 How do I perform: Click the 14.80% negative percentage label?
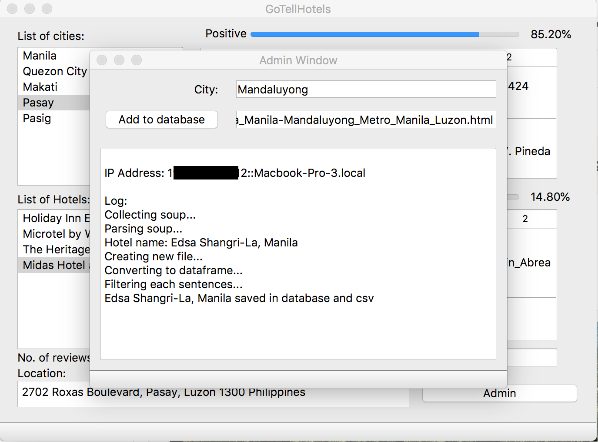550,197
